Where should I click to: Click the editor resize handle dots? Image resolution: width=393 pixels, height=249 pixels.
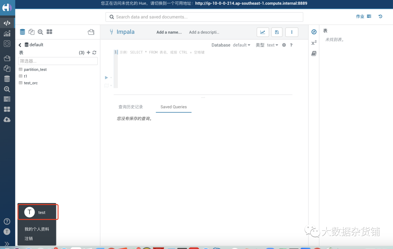click(x=203, y=97)
